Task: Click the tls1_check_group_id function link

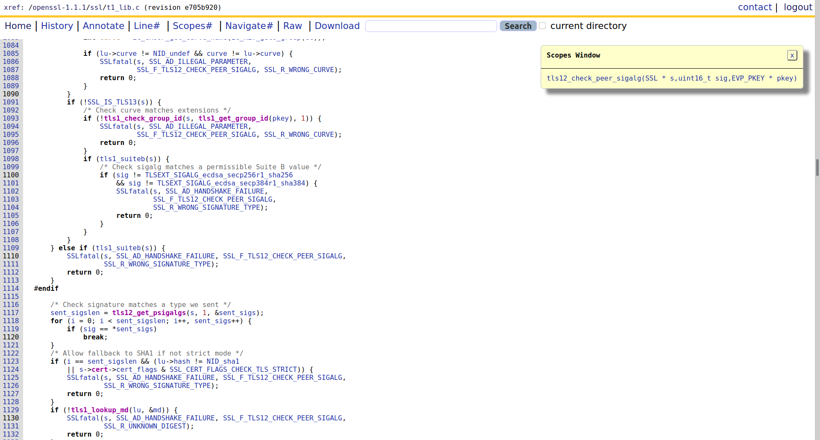Action: click(x=143, y=119)
